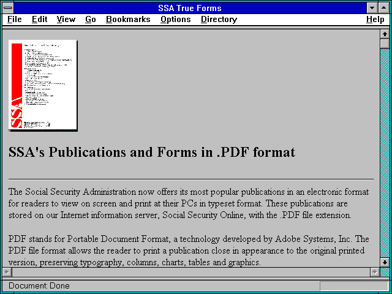The height and width of the screenshot is (294, 392).
Task: Open the Help menu
Action: click(375, 20)
